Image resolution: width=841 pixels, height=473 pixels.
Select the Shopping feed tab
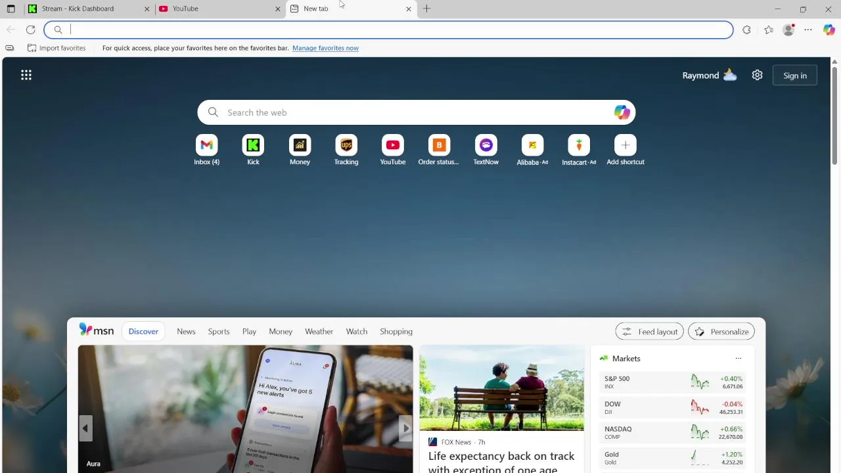(396, 332)
